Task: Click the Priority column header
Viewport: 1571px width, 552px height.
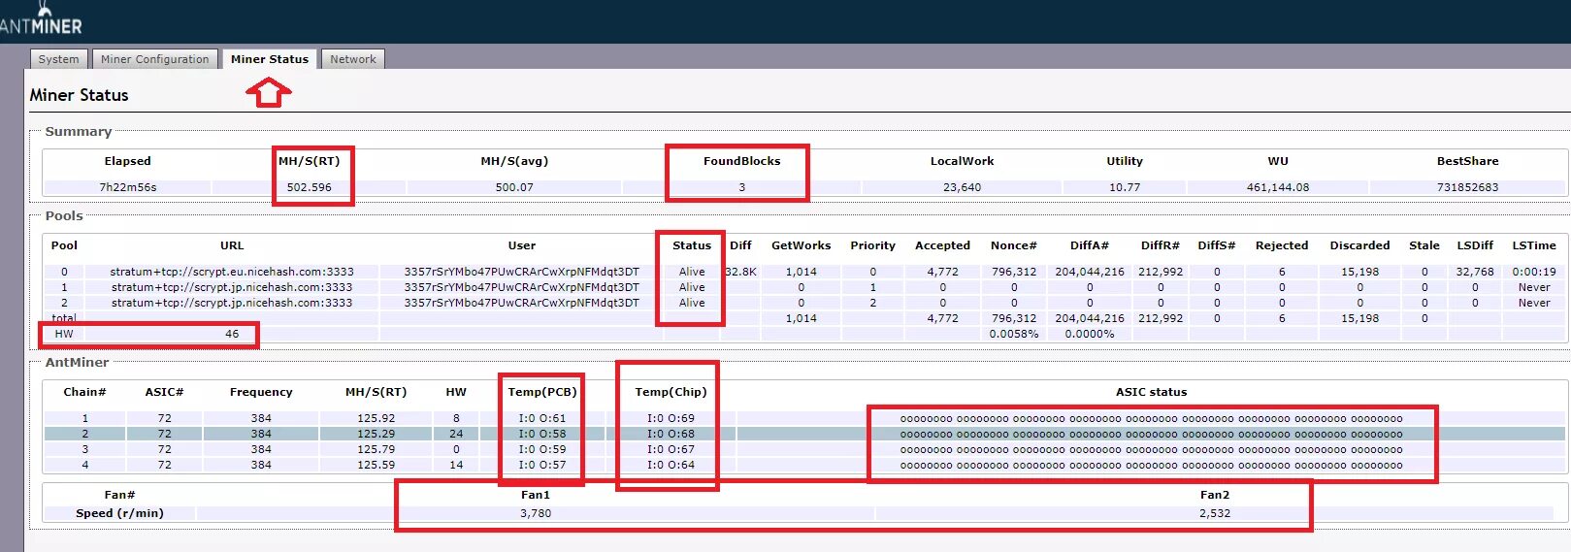Action: [x=873, y=245]
